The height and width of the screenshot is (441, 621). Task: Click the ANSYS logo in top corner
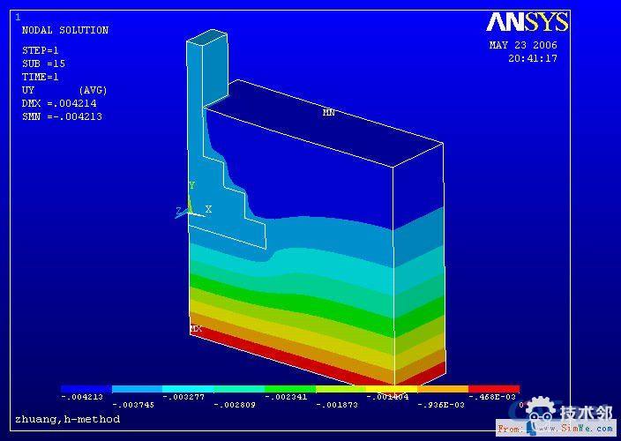pyautogui.click(x=527, y=22)
